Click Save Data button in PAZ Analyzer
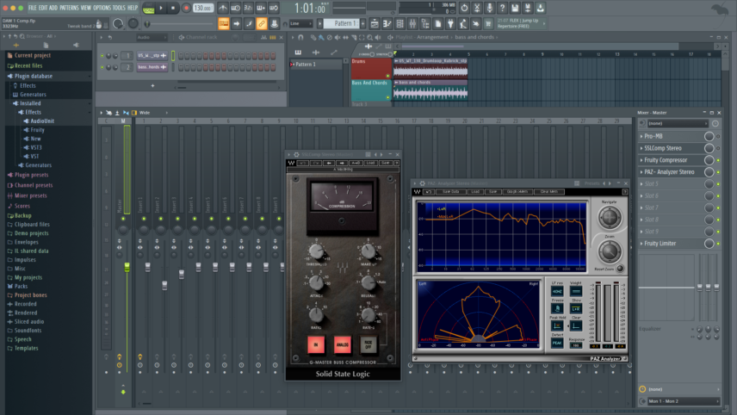737x415 pixels. click(x=451, y=192)
